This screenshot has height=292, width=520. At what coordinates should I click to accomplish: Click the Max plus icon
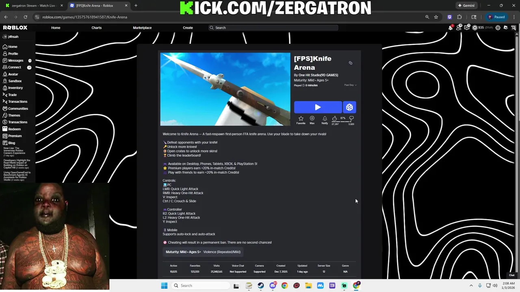pos(312,120)
